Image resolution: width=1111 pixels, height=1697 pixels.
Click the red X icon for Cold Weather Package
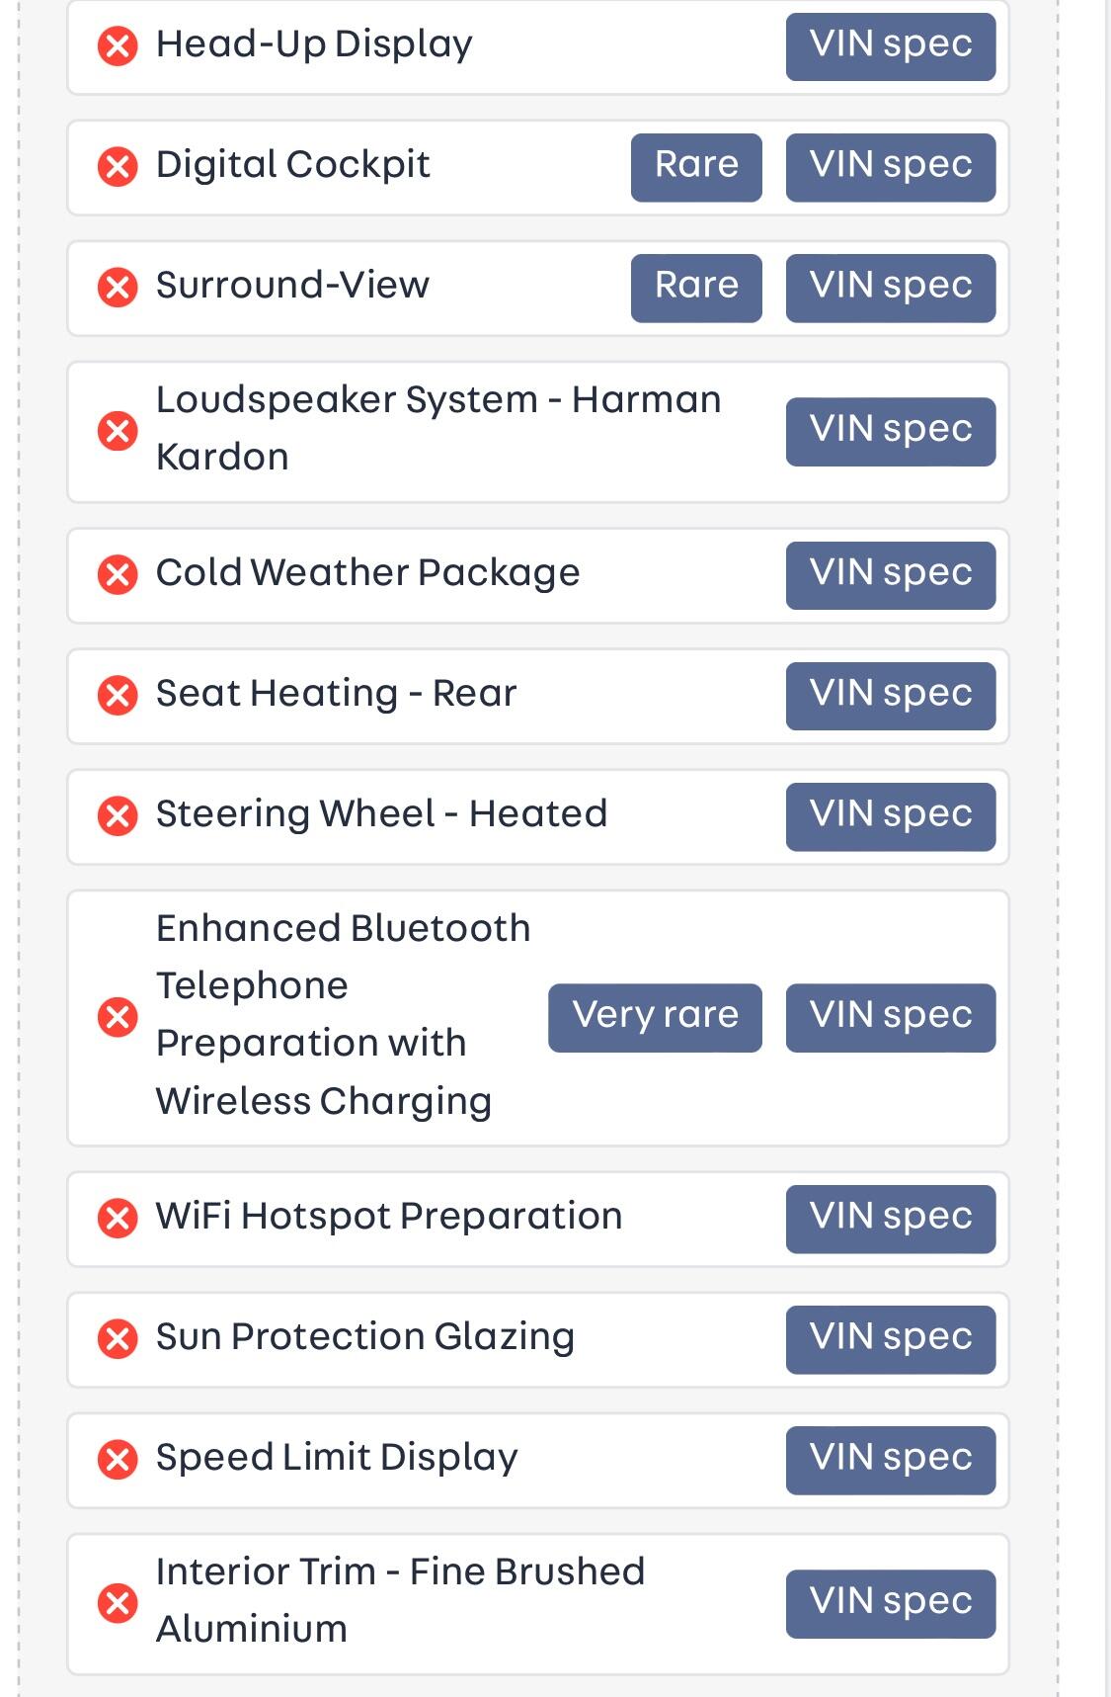[x=118, y=574]
